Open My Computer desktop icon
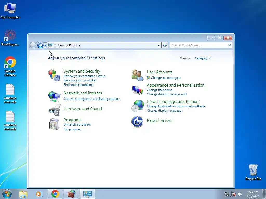 [10, 11]
